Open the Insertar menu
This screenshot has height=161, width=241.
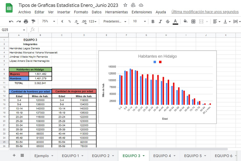[x=64, y=12]
